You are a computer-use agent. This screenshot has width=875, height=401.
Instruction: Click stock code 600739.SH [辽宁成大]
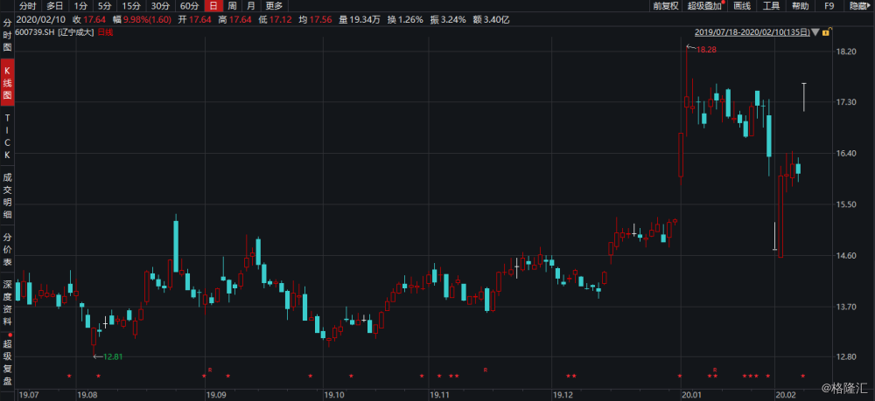click(55, 32)
